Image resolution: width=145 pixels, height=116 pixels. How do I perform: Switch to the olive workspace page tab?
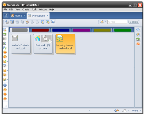tap(102, 30)
